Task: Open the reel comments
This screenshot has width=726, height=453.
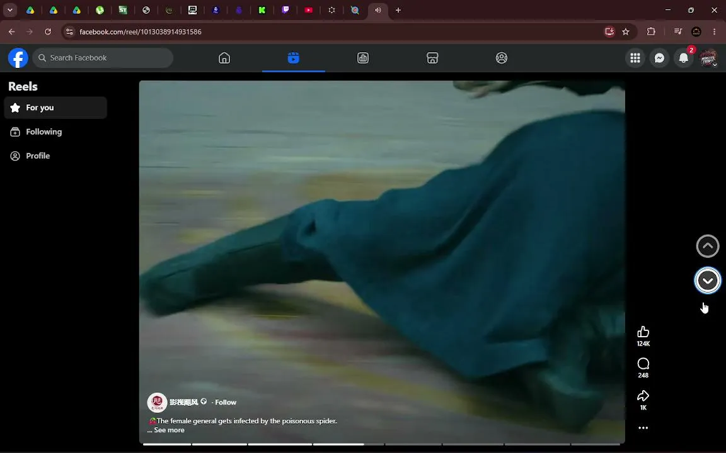Action: (643, 363)
